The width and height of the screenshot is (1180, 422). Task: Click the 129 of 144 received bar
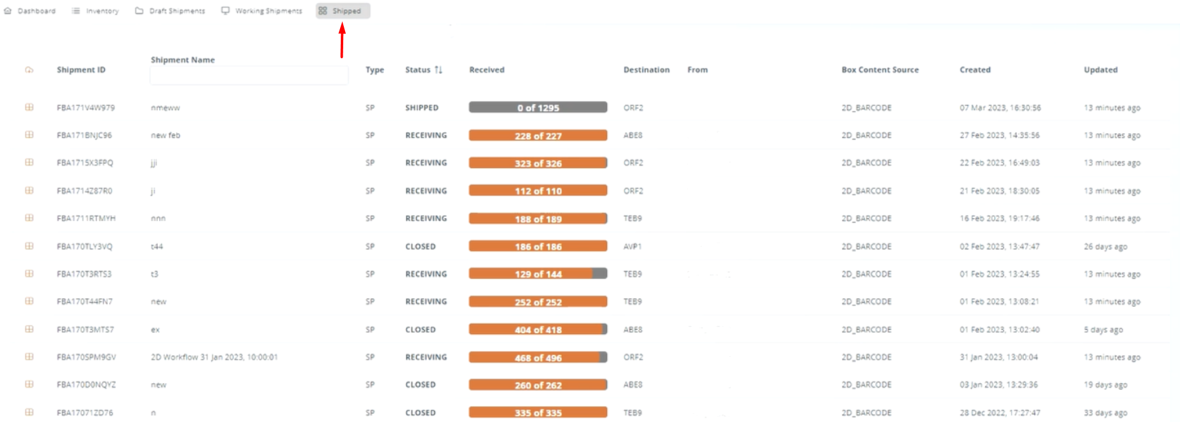pos(537,274)
